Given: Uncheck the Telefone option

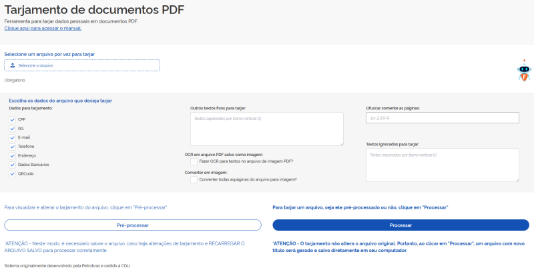Looking at the screenshot, I should 12,146.
